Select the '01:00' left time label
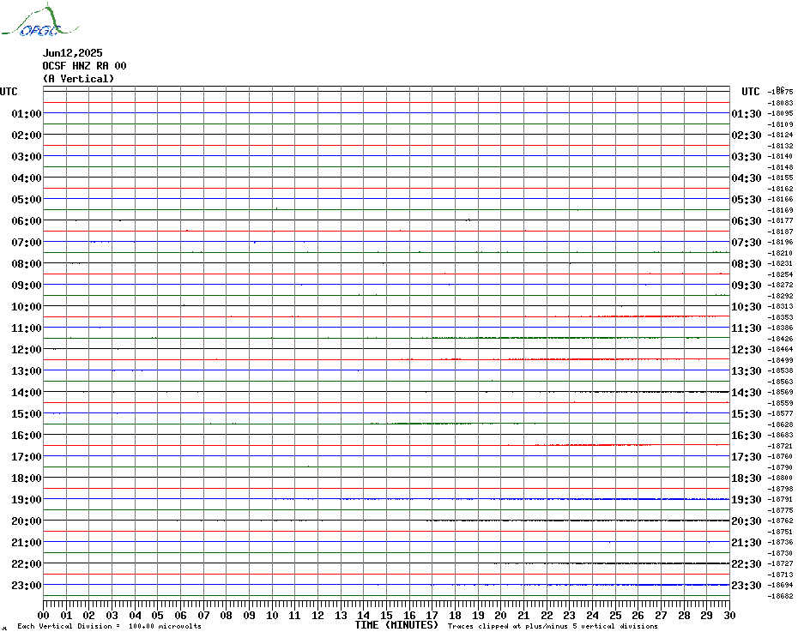798x638 pixels. click(27, 113)
